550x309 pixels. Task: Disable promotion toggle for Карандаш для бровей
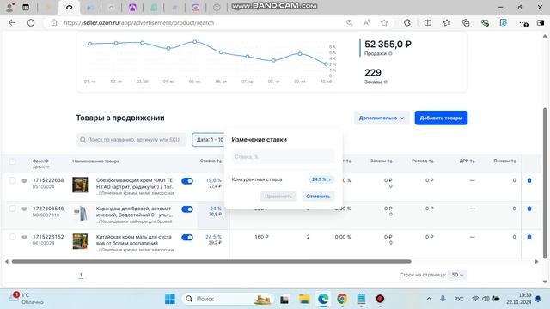point(187,209)
